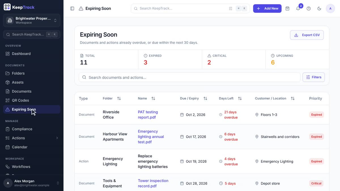The image size is (340, 191).
Task: Click the clock icon beside 21 days overdue
Action: pyautogui.click(x=221, y=115)
